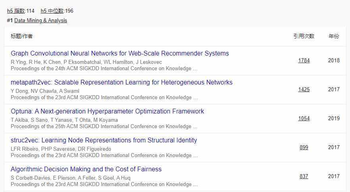Click the 2019 year of the Optuna entry
This screenshot has width=350, height=192.
(x=334, y=119)
